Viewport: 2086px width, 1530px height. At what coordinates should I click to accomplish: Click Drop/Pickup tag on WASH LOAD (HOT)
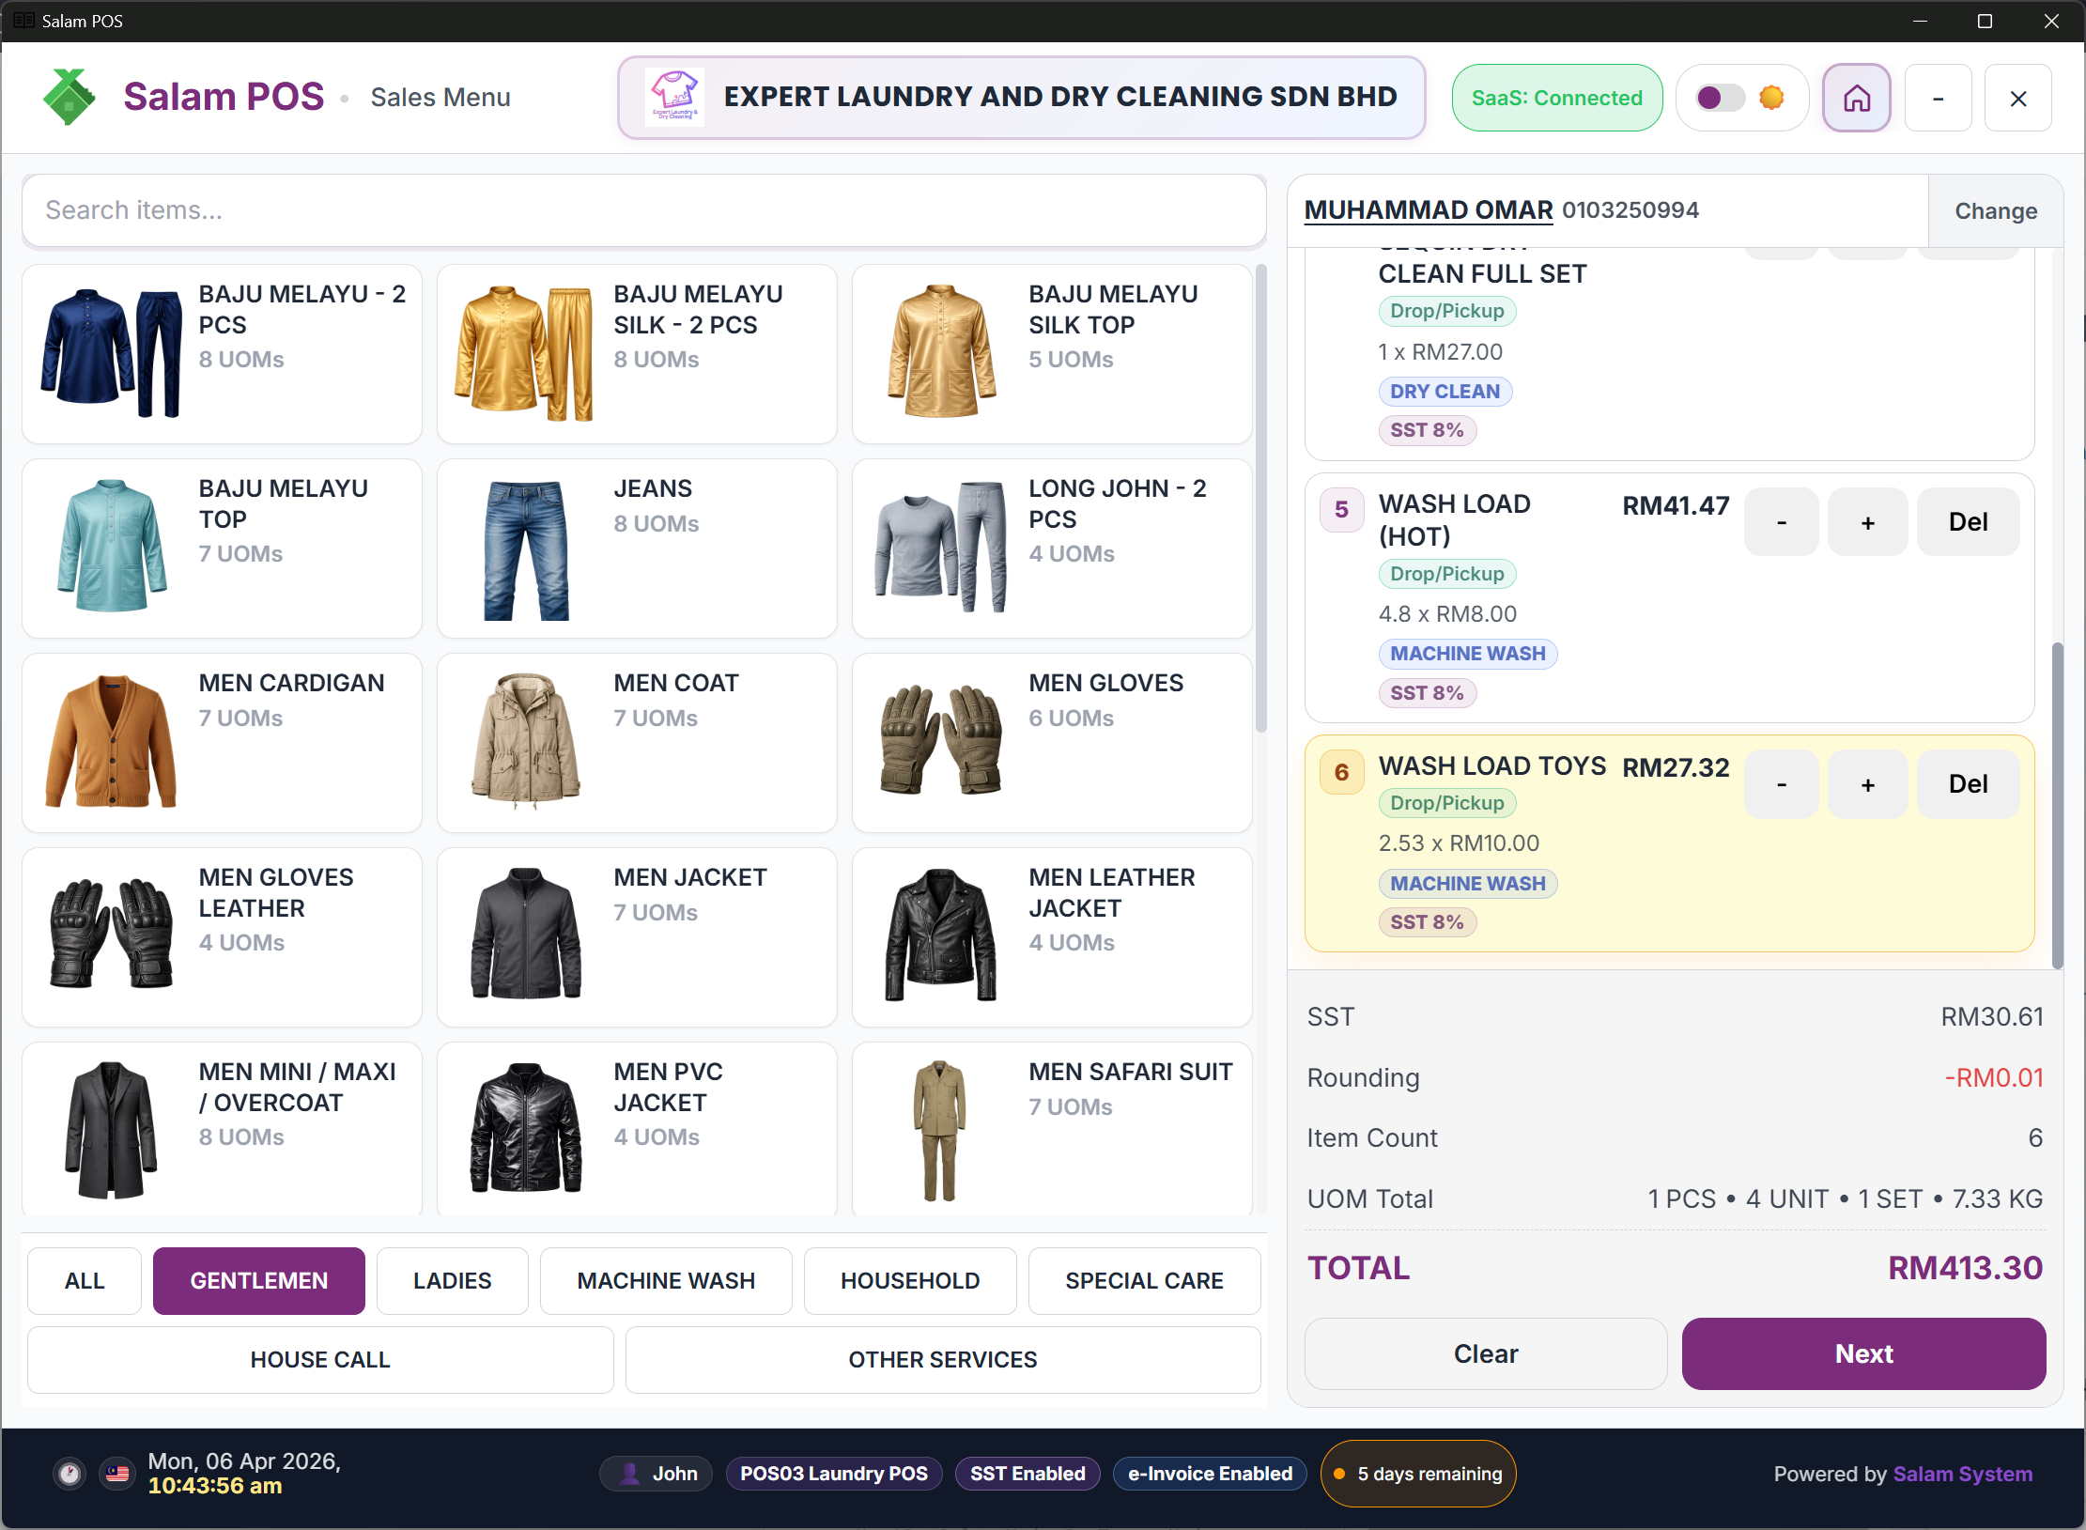tap(1447, 574)
